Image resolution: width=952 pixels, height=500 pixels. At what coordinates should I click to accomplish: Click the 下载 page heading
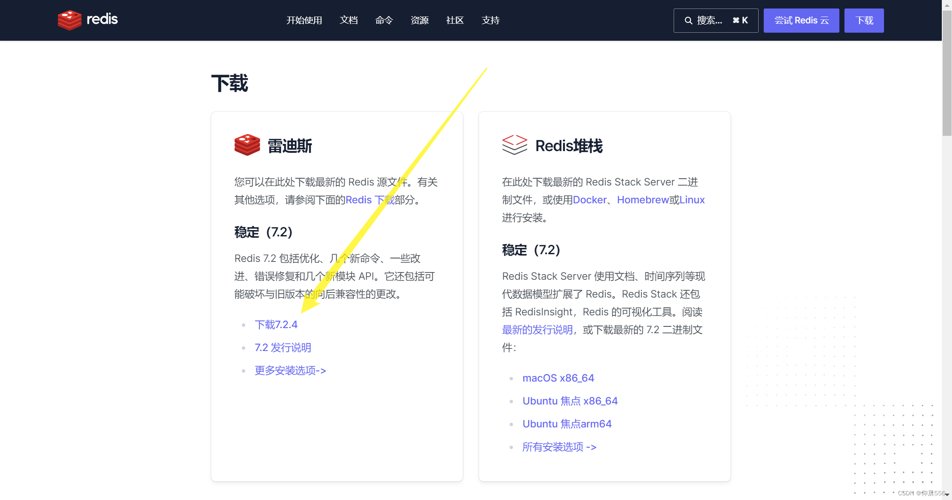(x=229, y=83)
